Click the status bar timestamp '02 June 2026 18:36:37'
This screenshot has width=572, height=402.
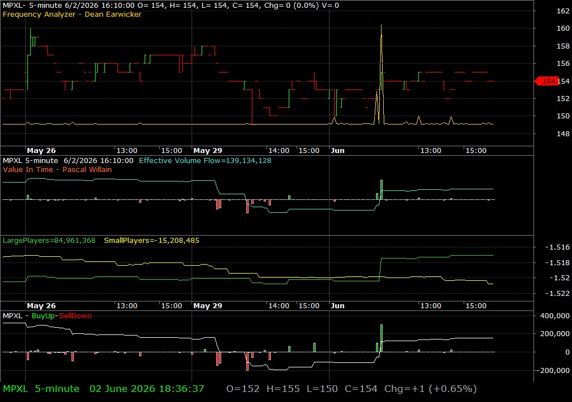(147, 389)
